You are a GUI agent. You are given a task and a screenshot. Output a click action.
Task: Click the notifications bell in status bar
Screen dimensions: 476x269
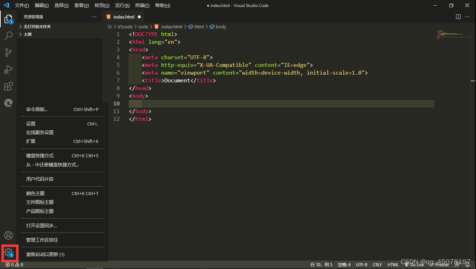pyautogui.click(x=468, y=265)
